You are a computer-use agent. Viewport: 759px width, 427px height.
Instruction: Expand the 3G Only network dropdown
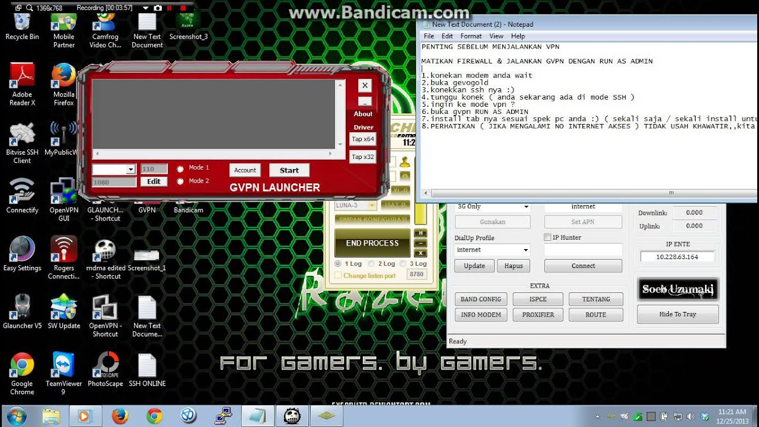(526, 207)
